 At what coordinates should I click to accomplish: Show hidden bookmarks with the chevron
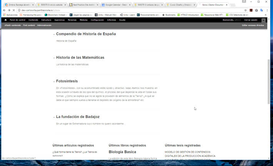pos(266,15)
